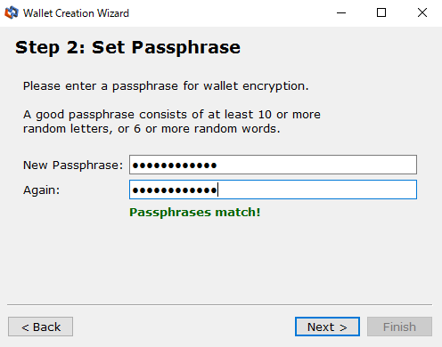Click the masked dots in New Passphrase
The width and height of the screenshot is (442, 347).
click(175, 165)
